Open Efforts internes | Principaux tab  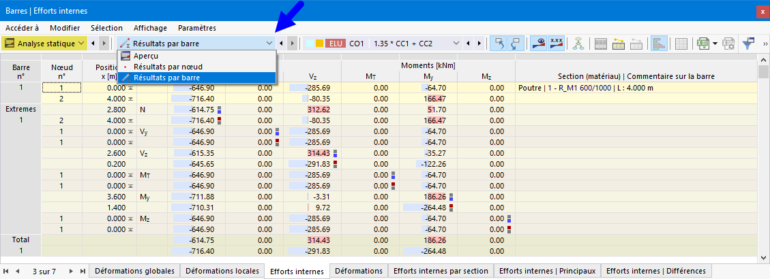547,271
